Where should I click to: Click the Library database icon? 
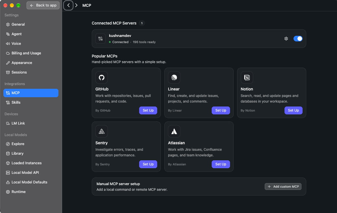pos(8,154)
